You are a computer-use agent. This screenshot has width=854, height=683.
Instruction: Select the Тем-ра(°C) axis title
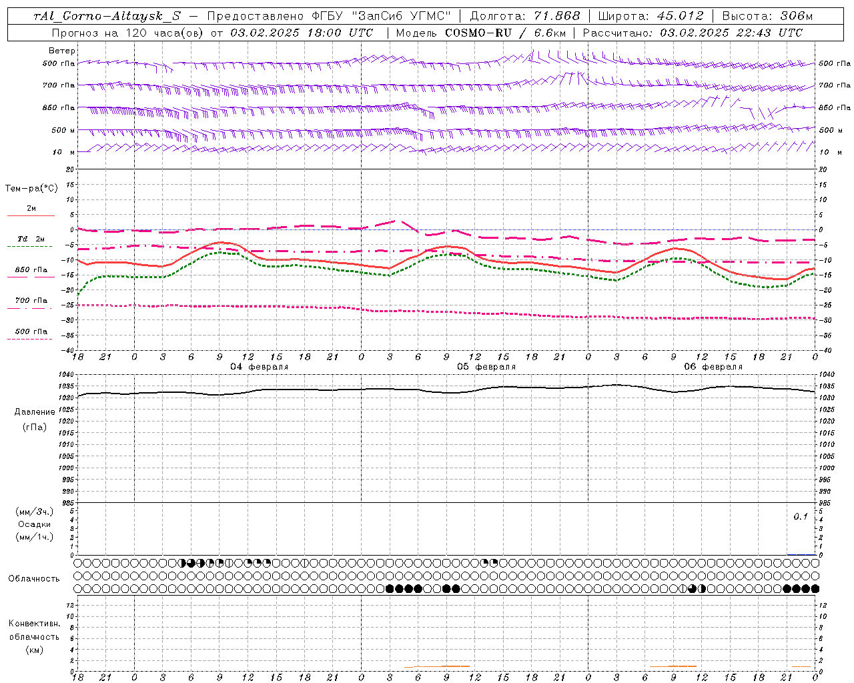click(x=31, y=189)
